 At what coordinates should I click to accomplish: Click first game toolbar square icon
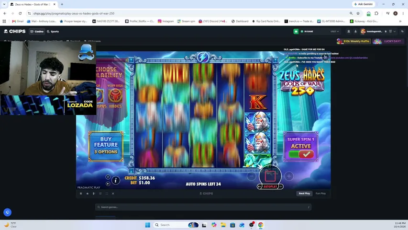[81, 194]
